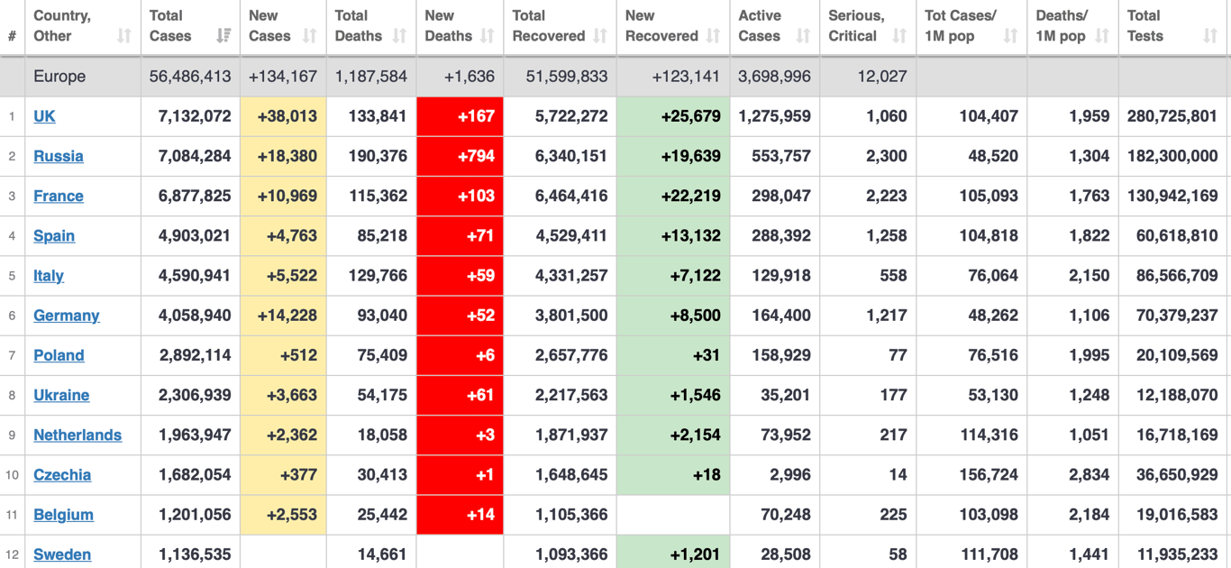Click the Total Recovered sort arrow icon
This screenshot has width=1231, height=568.
coord(601,36)
